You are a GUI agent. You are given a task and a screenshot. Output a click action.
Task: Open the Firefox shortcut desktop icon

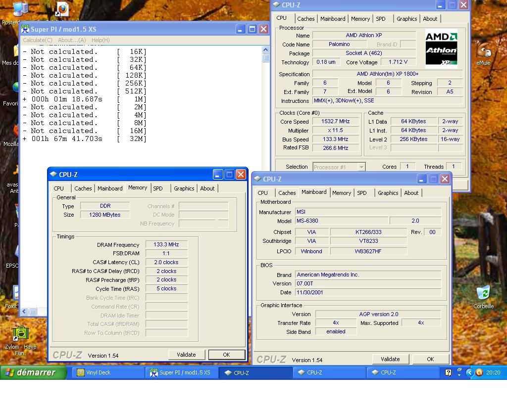tap(62, 9)
